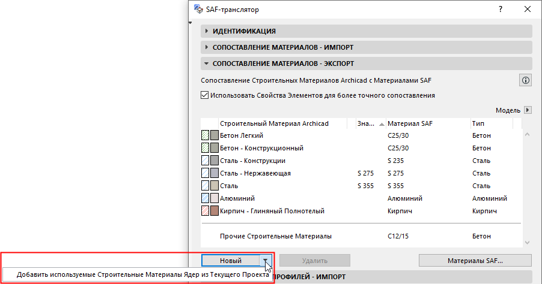Click the color swatch for Сталь - Нержавеющая

click(x=215, y=173)
